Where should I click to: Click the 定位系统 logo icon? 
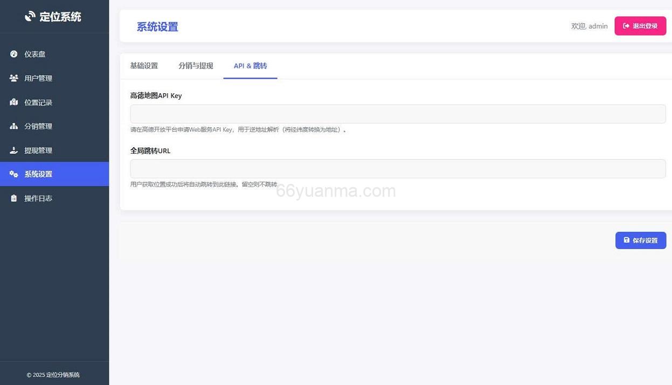(x=31, y=16)
